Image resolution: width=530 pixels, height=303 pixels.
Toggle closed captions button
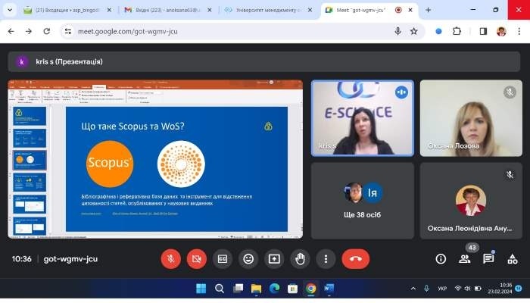point(222,258)
